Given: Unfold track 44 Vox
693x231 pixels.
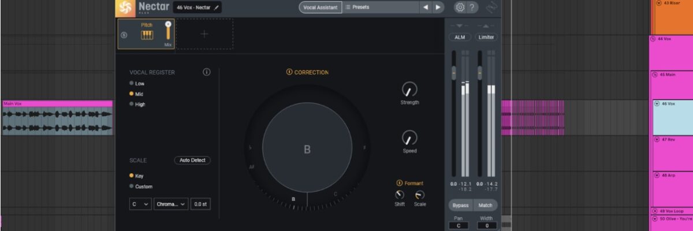Looking at the screenshot, I should [x=654, y=39].
